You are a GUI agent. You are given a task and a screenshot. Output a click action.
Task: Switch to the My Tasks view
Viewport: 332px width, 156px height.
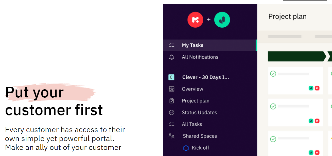coord(192,45)
